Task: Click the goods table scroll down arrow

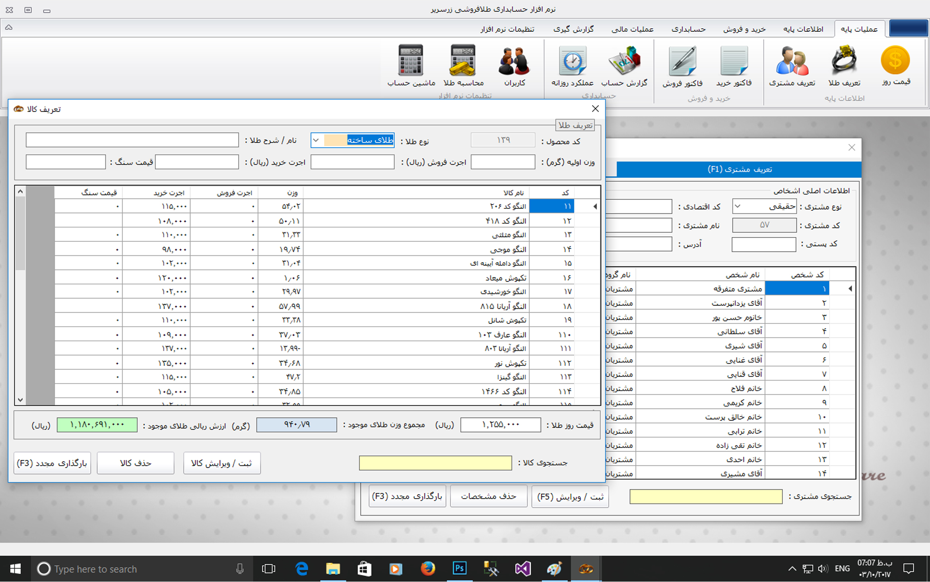Action: coord(20,399)
